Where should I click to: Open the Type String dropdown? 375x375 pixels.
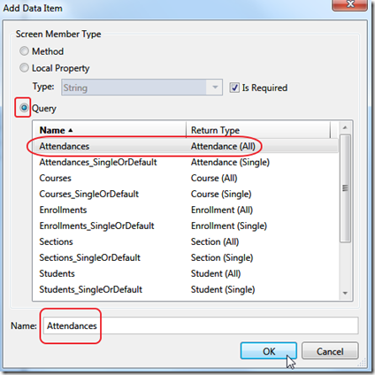coord(142,88)
